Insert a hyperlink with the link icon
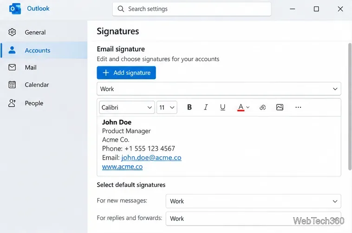 (262, 107)
